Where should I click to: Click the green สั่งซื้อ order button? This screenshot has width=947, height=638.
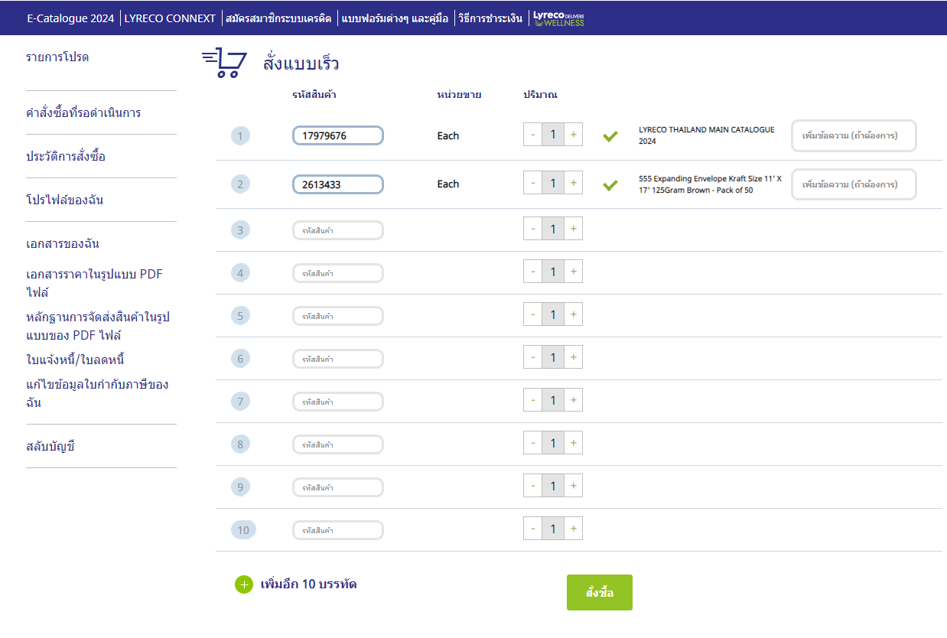tap(600, 593)
